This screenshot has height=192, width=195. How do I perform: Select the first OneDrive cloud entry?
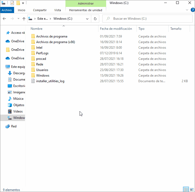click(x=15, y=41)
